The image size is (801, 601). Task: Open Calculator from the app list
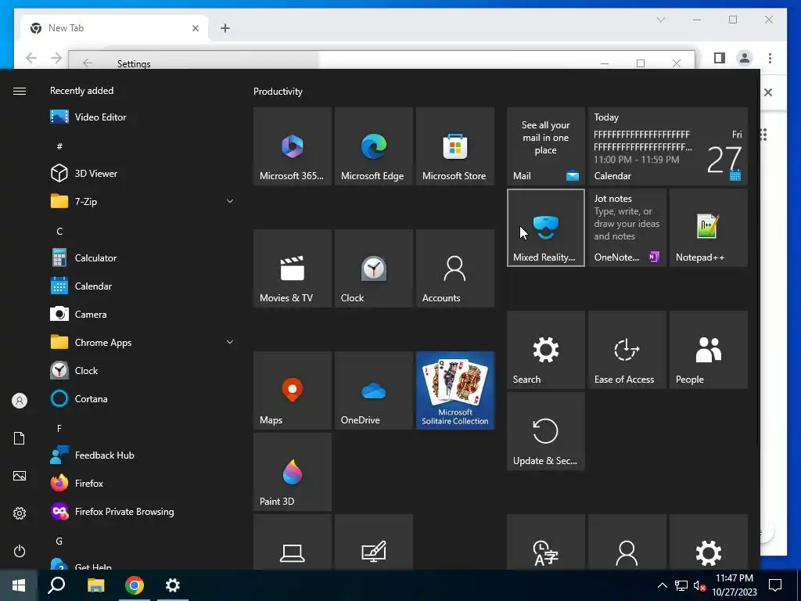pos(143,258)
